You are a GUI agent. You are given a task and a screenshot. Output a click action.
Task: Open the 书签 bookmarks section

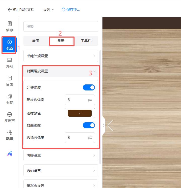(10, 99)
